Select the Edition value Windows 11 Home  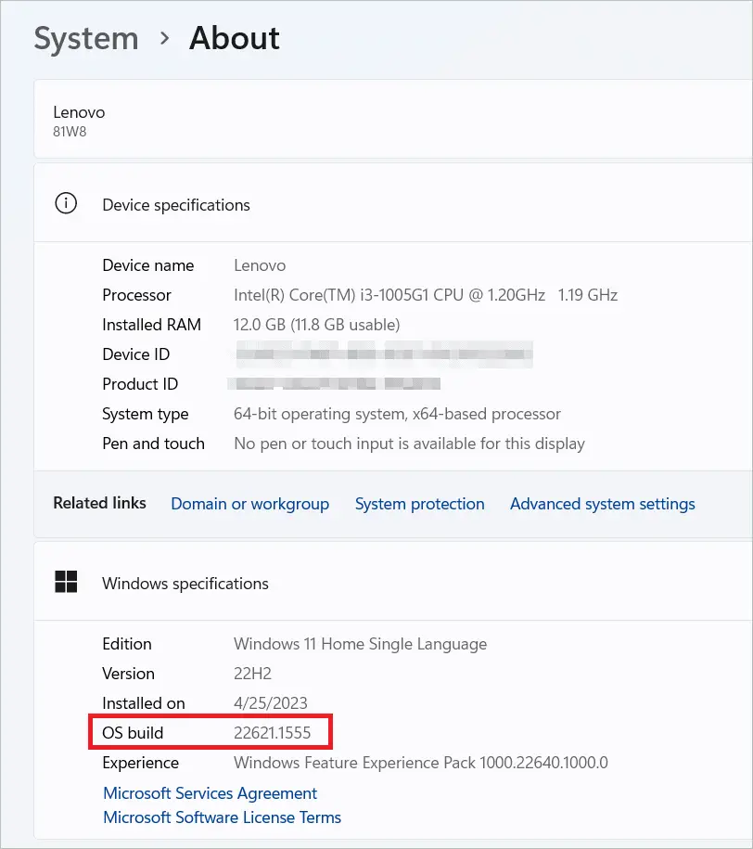(x=360, y=643)
